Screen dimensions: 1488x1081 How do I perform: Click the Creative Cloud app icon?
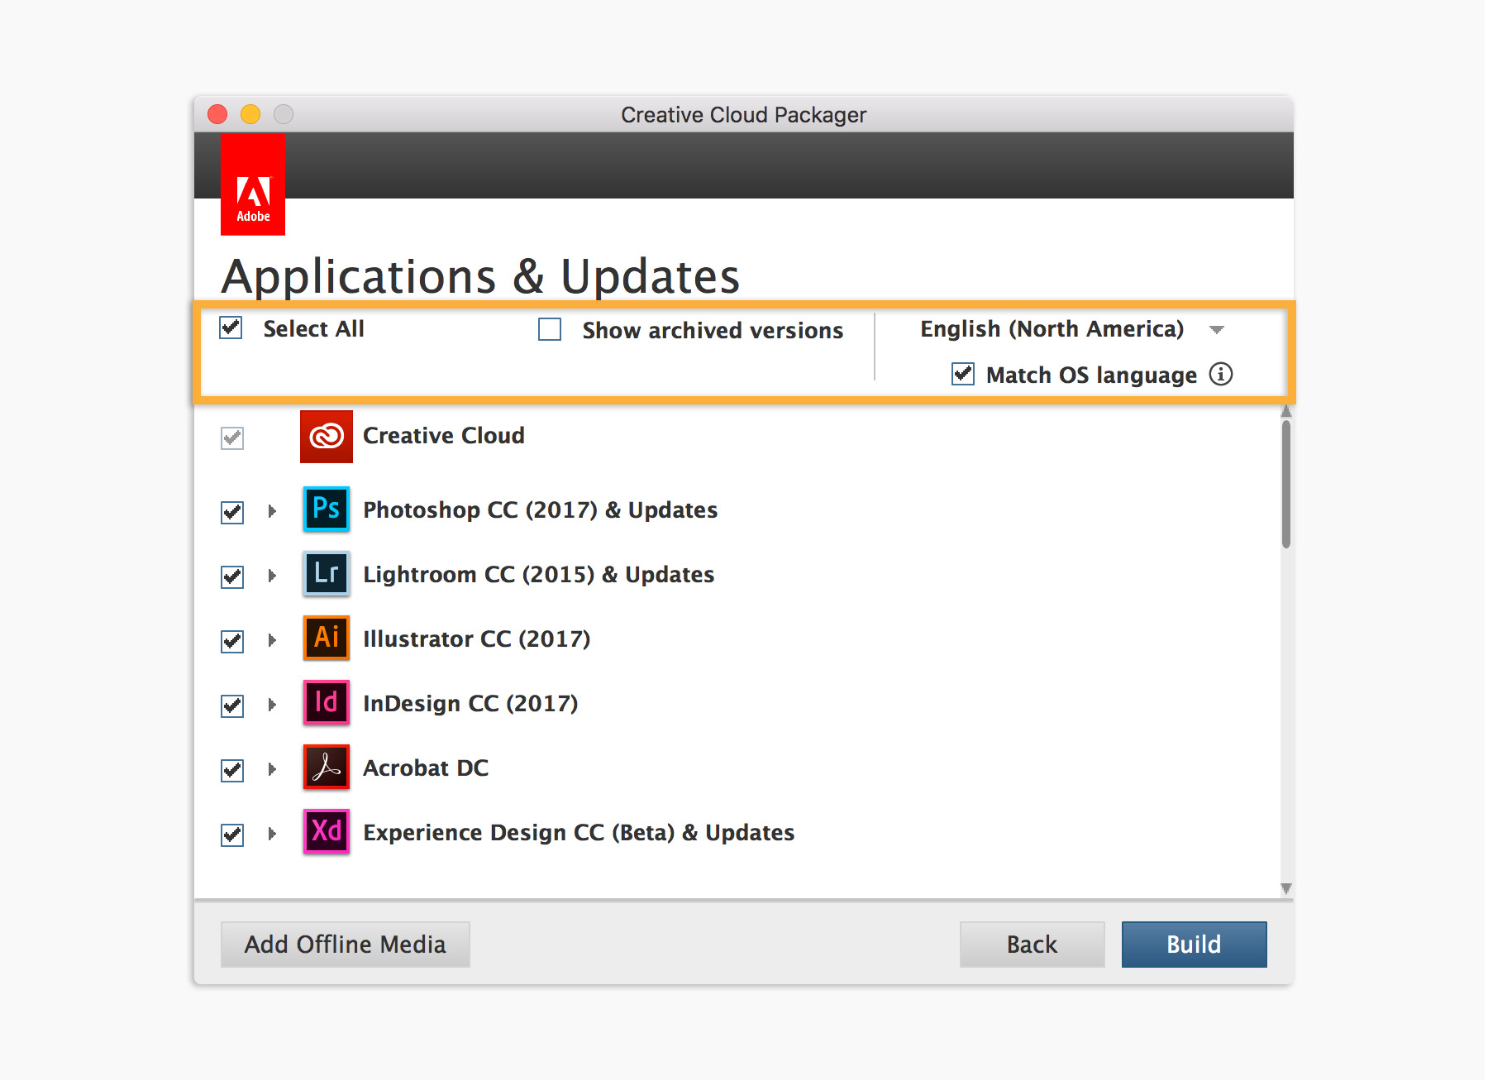[x=327, y=436]
